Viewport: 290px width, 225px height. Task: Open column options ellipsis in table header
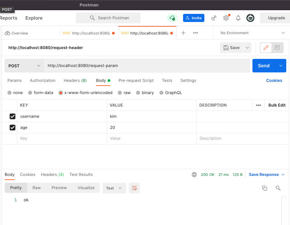[x=259, y=105]
